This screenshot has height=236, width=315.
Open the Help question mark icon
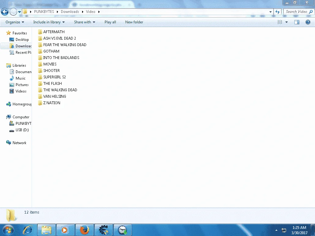point(308,22)
